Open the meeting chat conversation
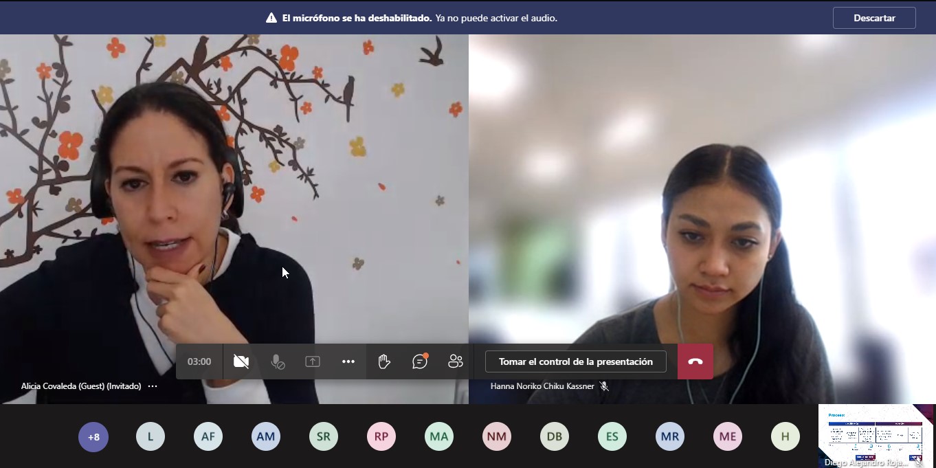This screenshot has width=936, height=468. tap(420, 361)
